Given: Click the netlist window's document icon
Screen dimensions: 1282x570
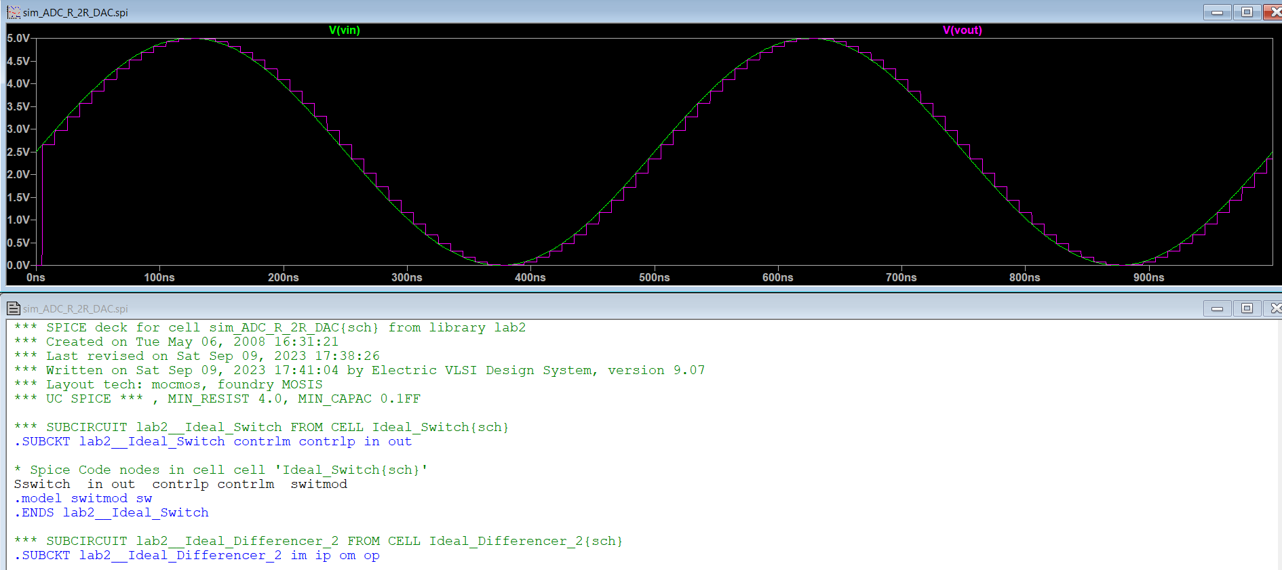Looking at the screenshot, I should 14,308.
